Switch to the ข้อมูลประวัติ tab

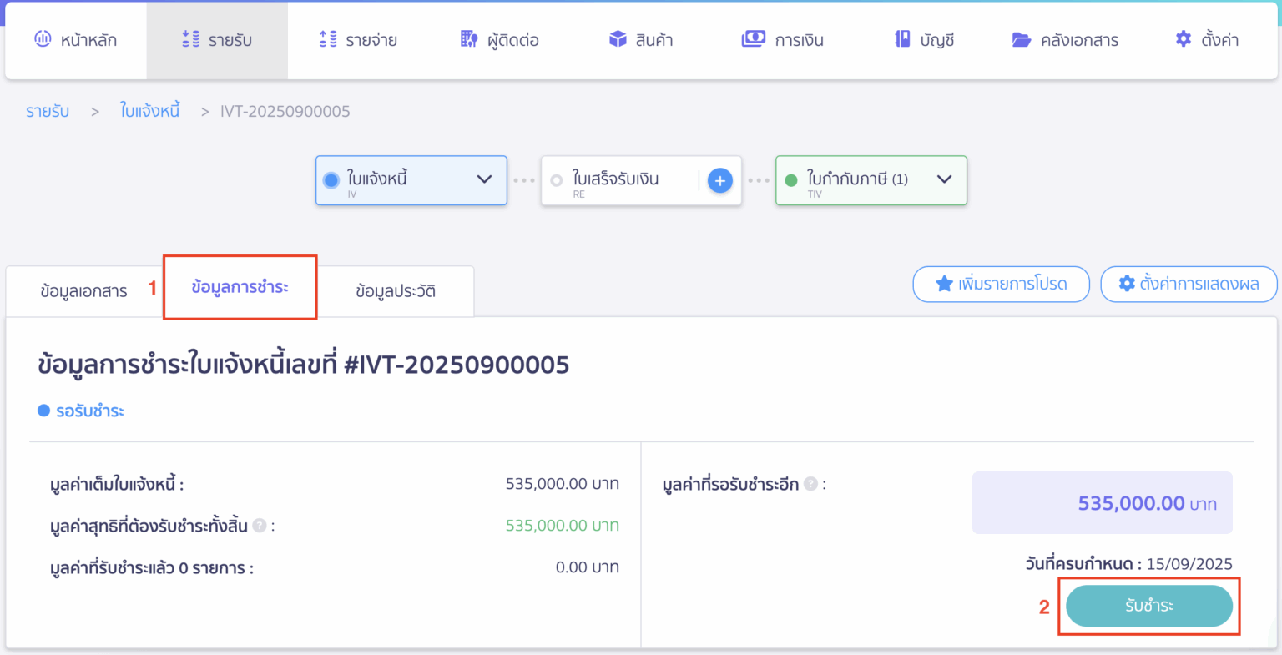click(396, 291)
